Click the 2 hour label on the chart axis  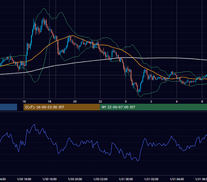(x=151, y=102)
